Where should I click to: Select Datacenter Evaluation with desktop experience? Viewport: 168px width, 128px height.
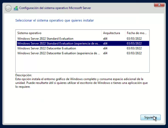click(x=59, y=53)
